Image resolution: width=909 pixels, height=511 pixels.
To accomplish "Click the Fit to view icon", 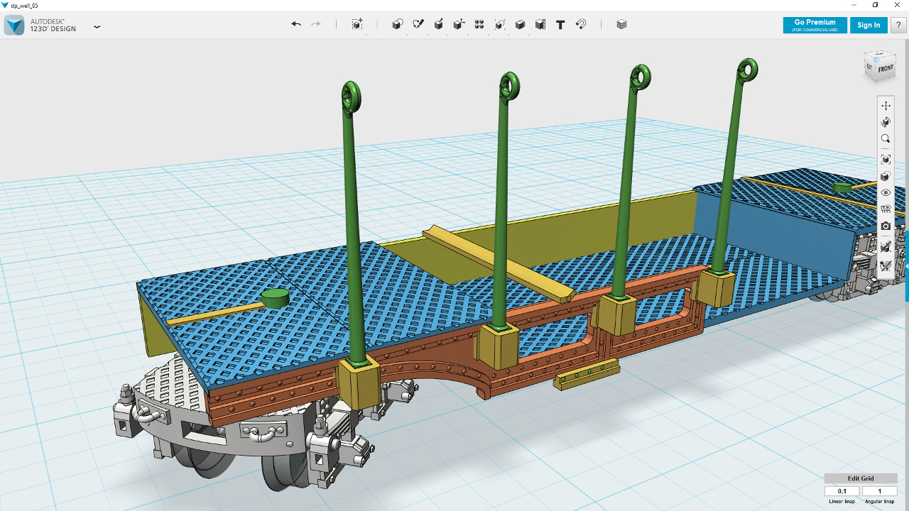I will (x=886, y=159).
